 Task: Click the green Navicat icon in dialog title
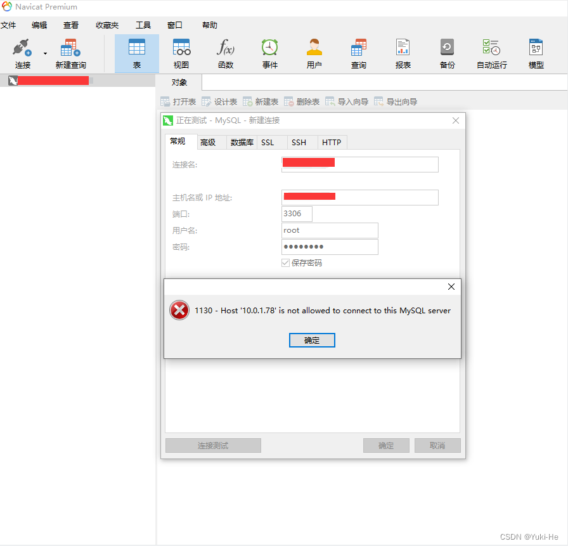pos(168,120)
